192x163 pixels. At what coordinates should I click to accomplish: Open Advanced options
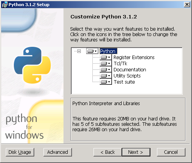pyautogui.click(x=58, y=152)
